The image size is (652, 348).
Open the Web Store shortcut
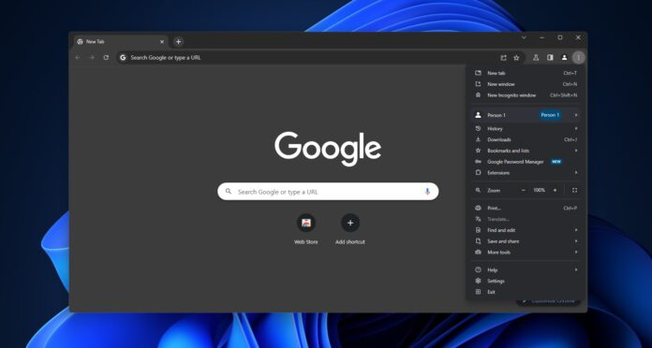pyautogui.click(x=306, y=229)
